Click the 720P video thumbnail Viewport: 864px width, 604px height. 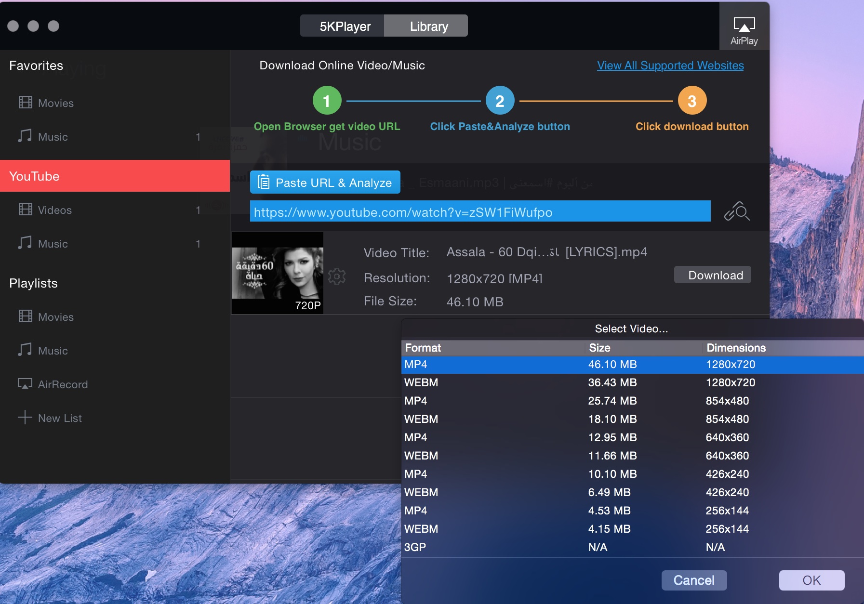coord(278,273)
